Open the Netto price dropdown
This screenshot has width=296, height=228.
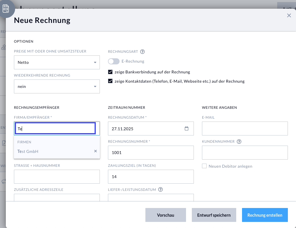click(57, 62)
